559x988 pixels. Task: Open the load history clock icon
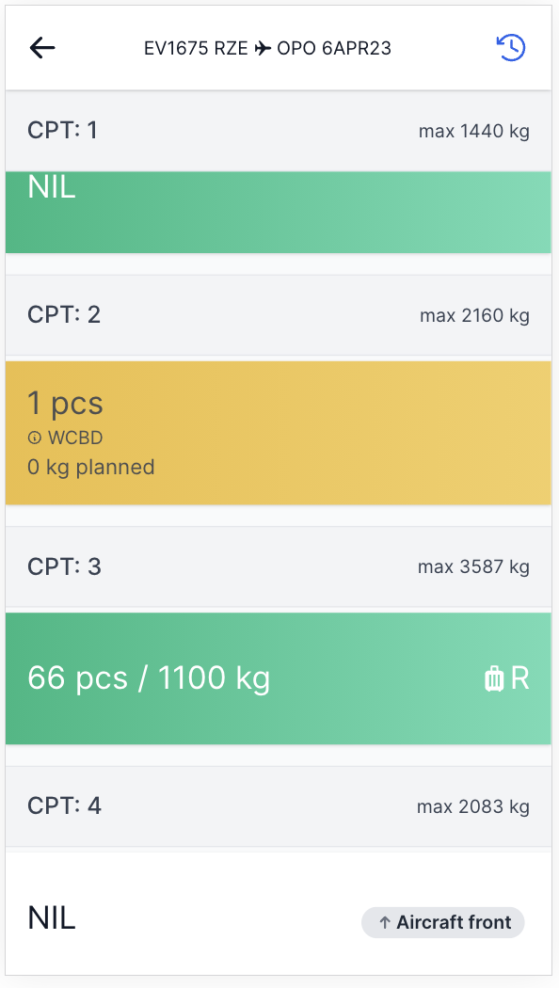[x=510, y=47]
